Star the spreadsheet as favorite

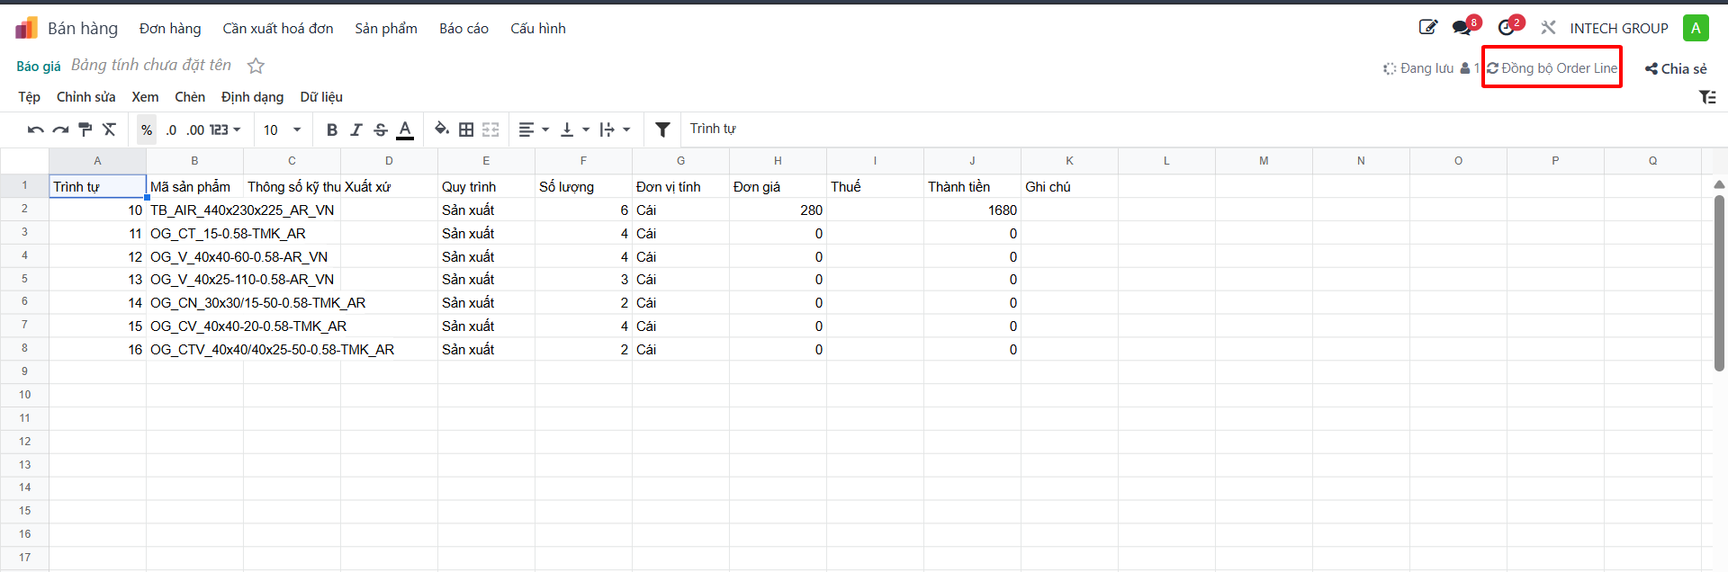tap(256, 66)
